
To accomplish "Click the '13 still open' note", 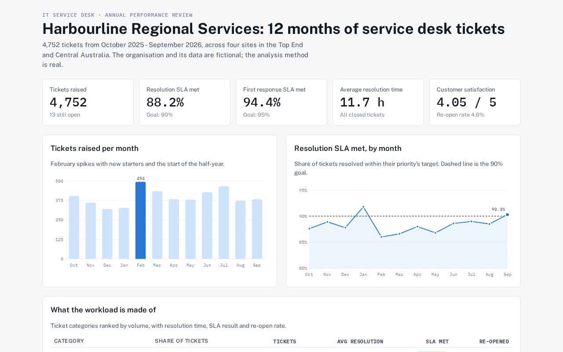I will click(x=65, y=115).
